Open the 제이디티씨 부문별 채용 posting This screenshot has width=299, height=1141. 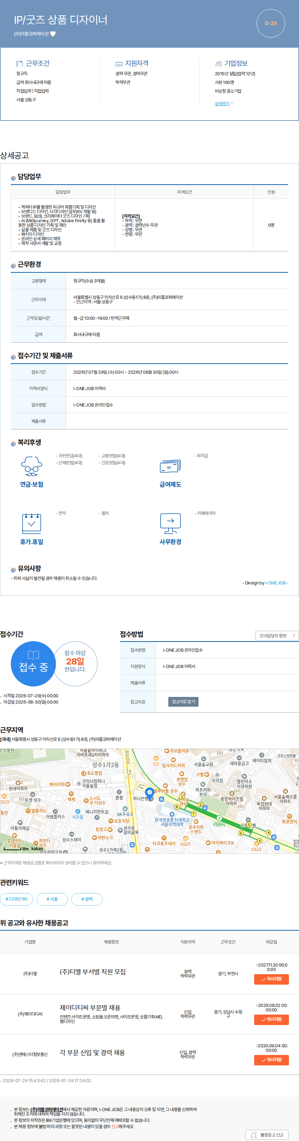click(x=90, y=1008)
